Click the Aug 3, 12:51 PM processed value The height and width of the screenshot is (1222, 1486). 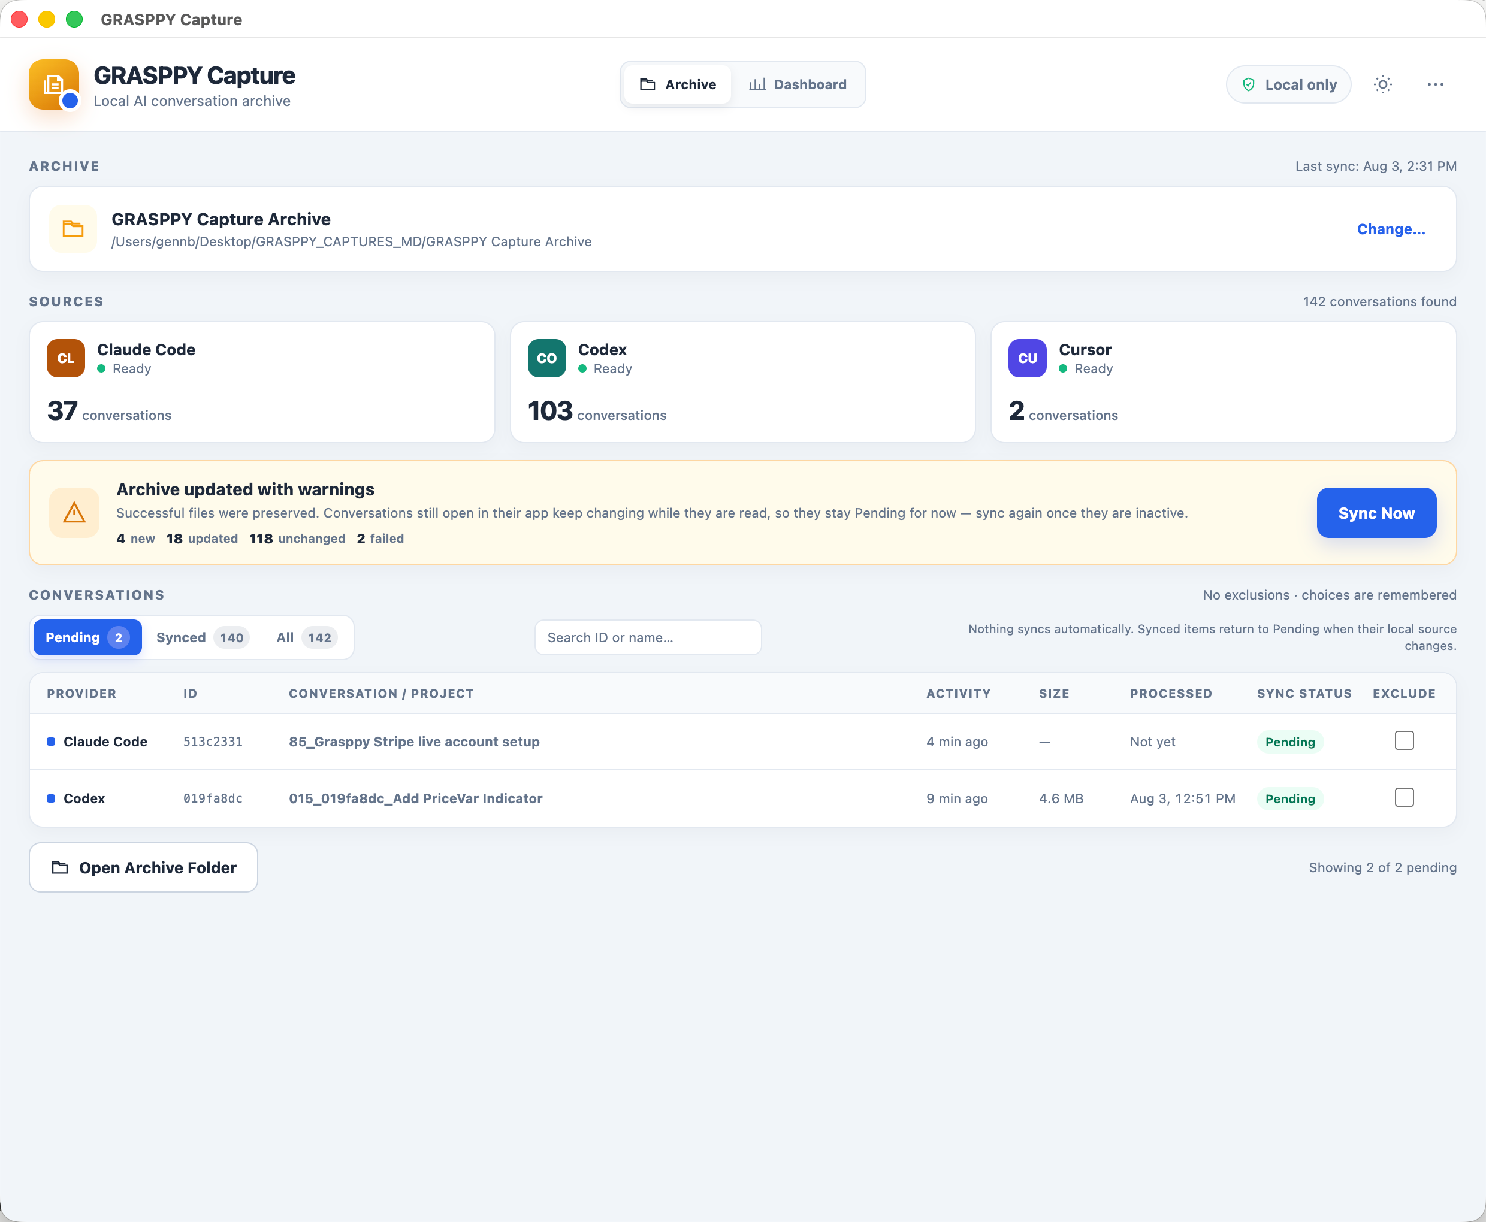coord(1183,798)
